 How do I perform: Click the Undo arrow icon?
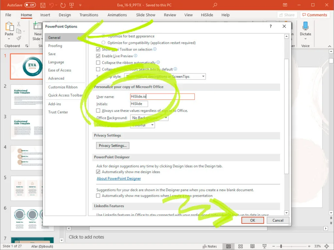[x=52, y=5]
